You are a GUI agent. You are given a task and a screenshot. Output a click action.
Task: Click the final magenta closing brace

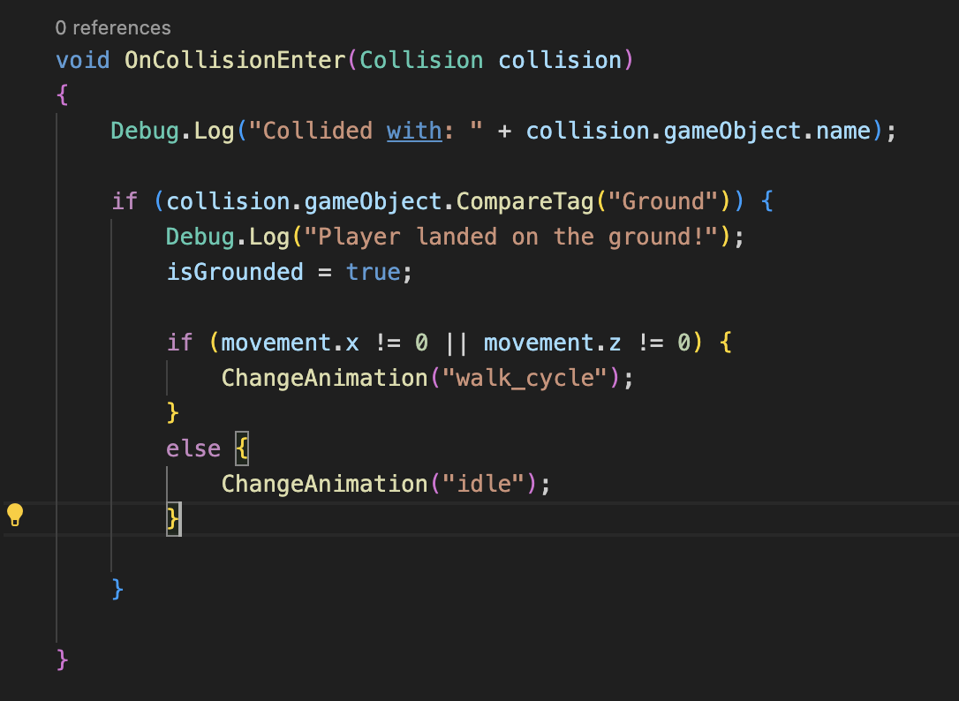pyautogui.click(x=63, y=660)
